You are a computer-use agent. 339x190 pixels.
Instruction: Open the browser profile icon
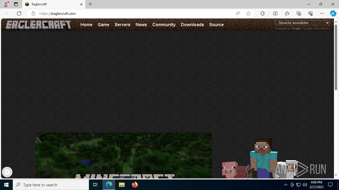(6, 4)
